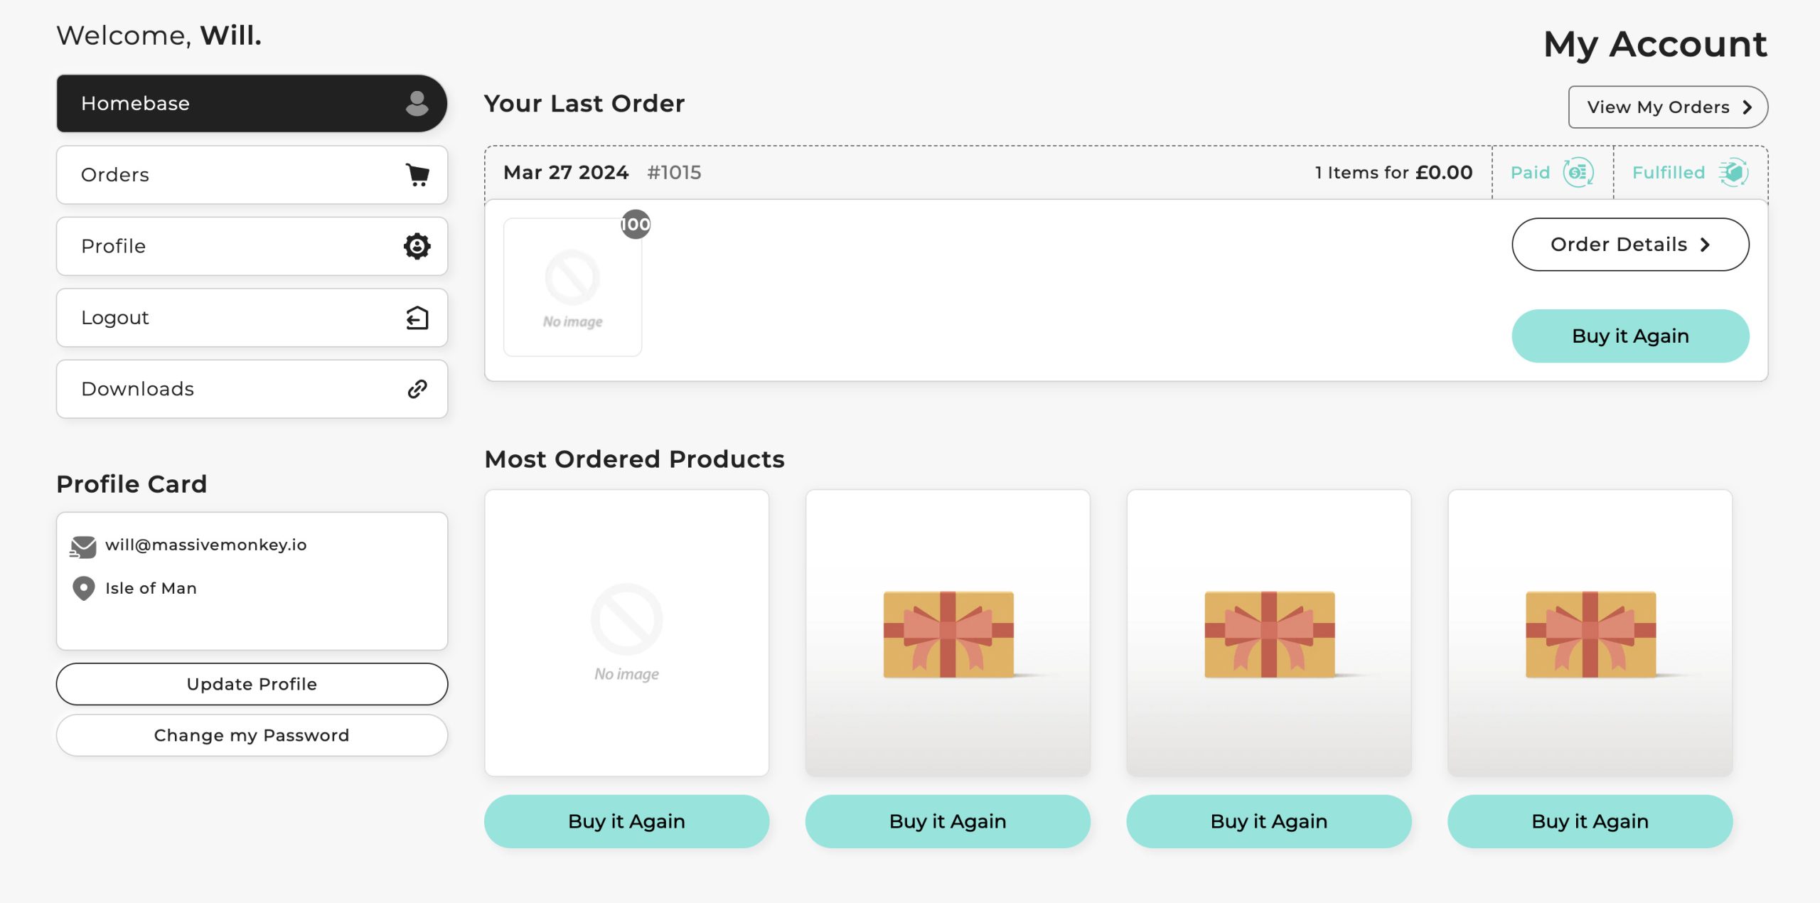This screenshot has height=903, width=1820.
Task: Click the No image product thumbnail in last order
Action: click(x=572, y=287)
